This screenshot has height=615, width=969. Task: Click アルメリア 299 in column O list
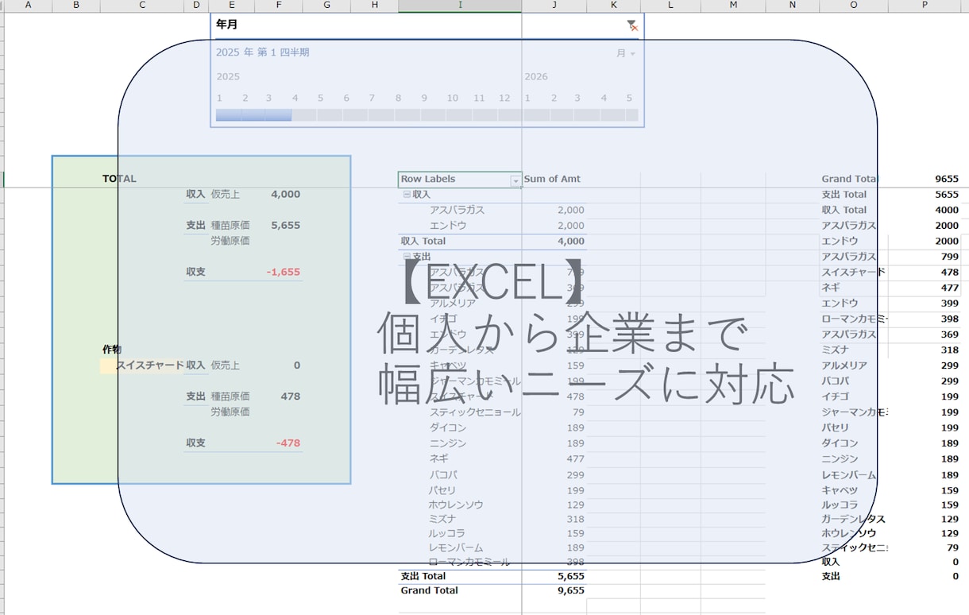point(890,366)
